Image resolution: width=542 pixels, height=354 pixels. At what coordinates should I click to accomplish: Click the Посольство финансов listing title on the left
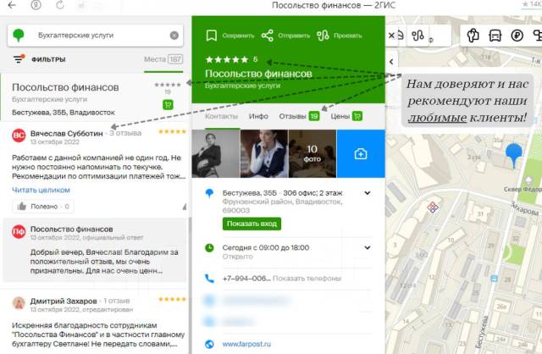[65, 87]
